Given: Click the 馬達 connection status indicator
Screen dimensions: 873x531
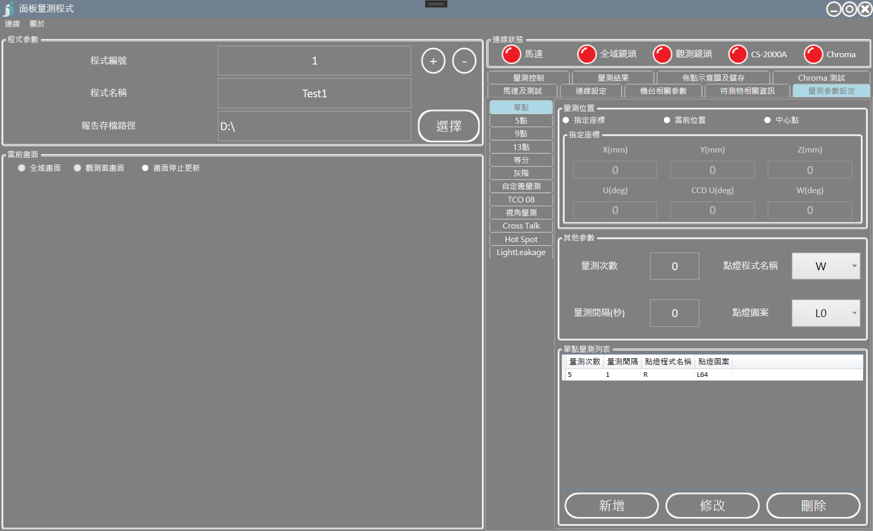Looking at the screenshot, I should [x=511, y=54].
